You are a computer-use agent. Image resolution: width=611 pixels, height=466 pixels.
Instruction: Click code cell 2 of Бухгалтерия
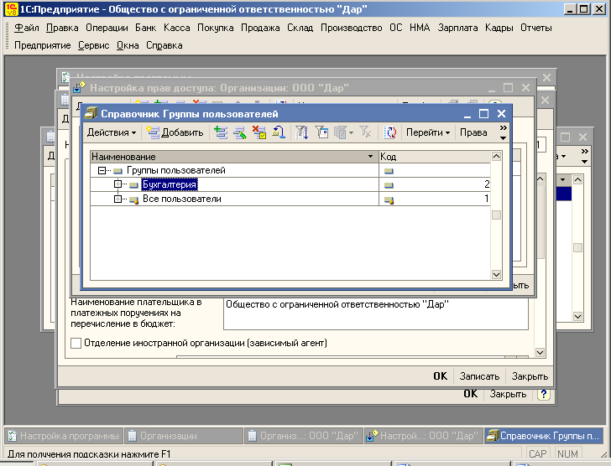point(435,184)
